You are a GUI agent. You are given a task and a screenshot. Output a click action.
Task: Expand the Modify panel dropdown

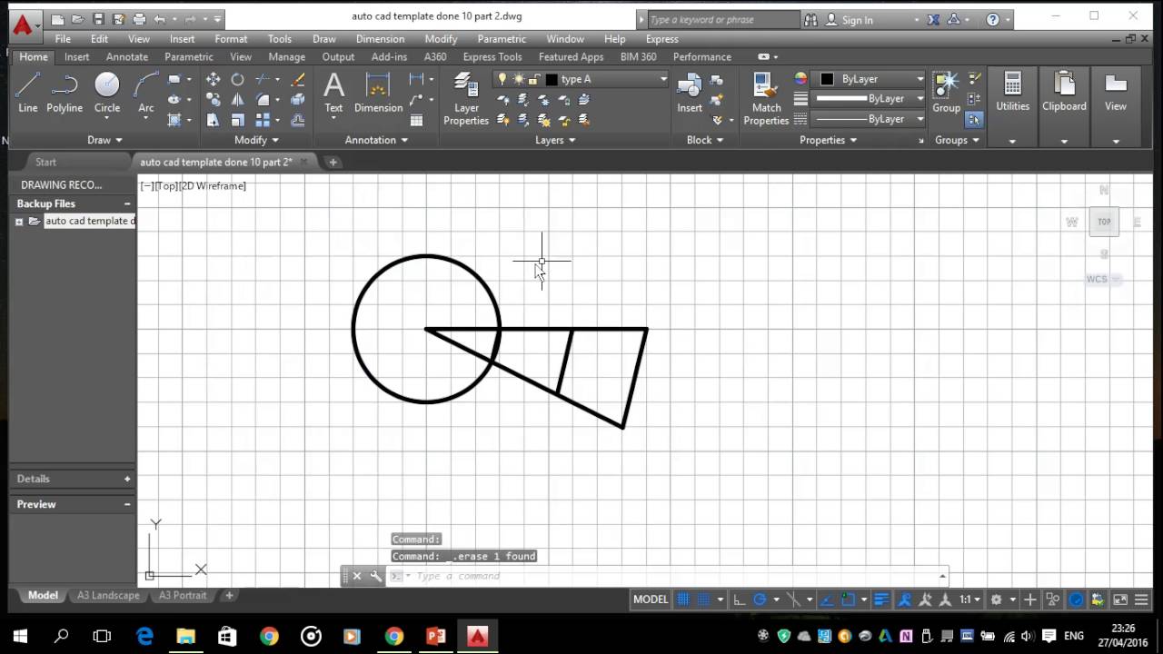pyautogui.click(x=256, y=140)
